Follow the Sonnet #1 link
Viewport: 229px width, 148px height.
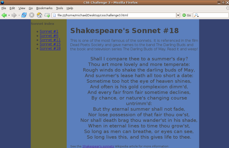pos(49,31)
